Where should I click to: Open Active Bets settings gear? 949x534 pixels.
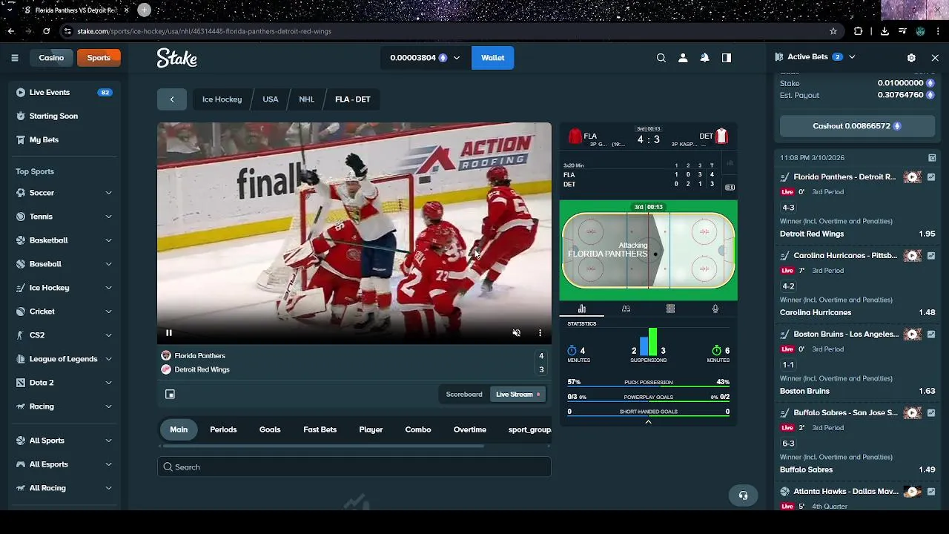(x=911, y=57)
